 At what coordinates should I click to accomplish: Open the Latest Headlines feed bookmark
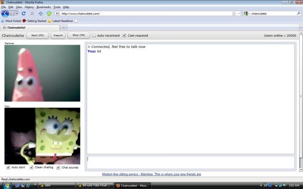click(x=60, y=21)
